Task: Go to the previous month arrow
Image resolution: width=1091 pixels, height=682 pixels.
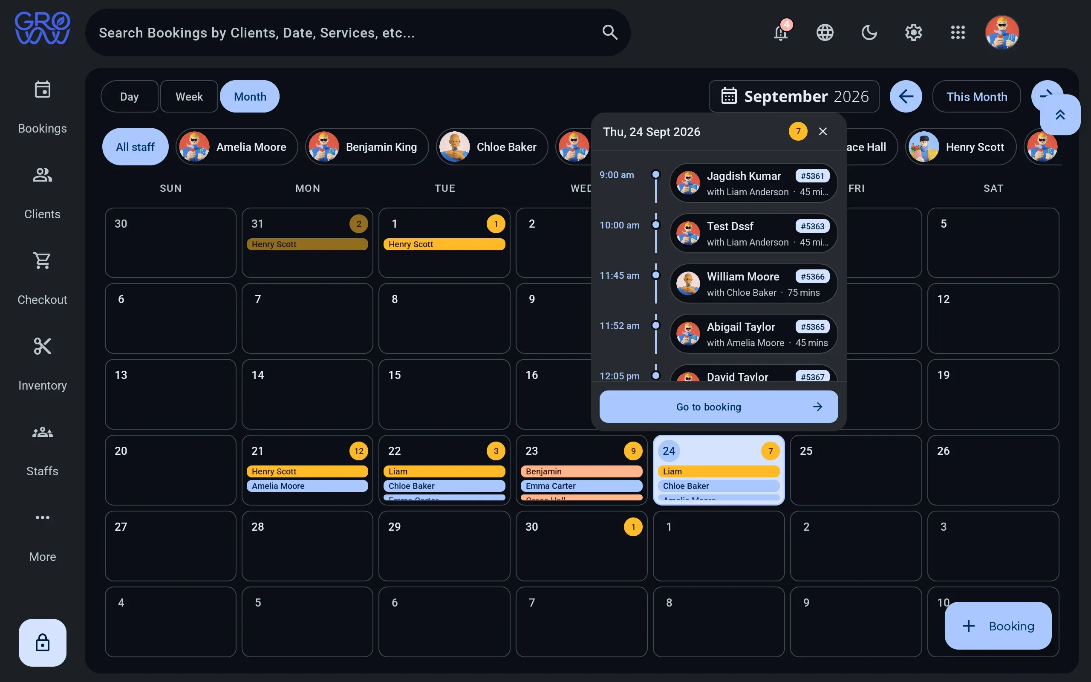Action: [x=906, y=96]
